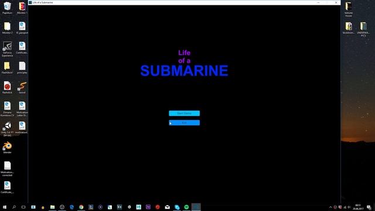Open Adobe After Effects from the taskbar
The image size is (375, 211).
(x=148, y=207)
